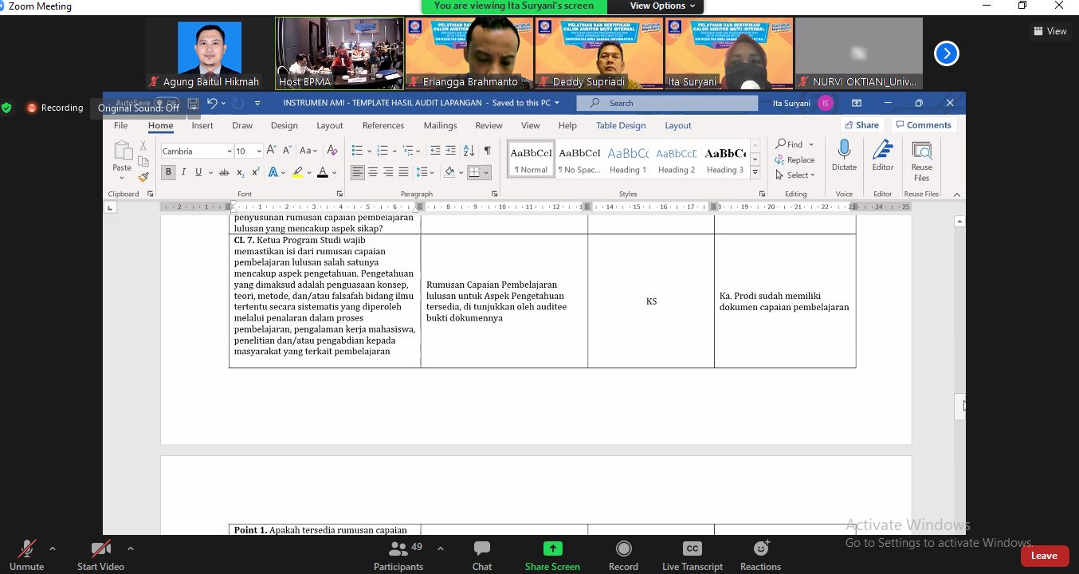The image size is (1079, 574).
Task: Apply Heading 1 style
Action: (628, 159)
